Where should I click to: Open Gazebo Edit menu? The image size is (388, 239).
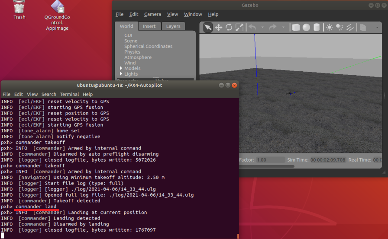[x=134, y=14]
